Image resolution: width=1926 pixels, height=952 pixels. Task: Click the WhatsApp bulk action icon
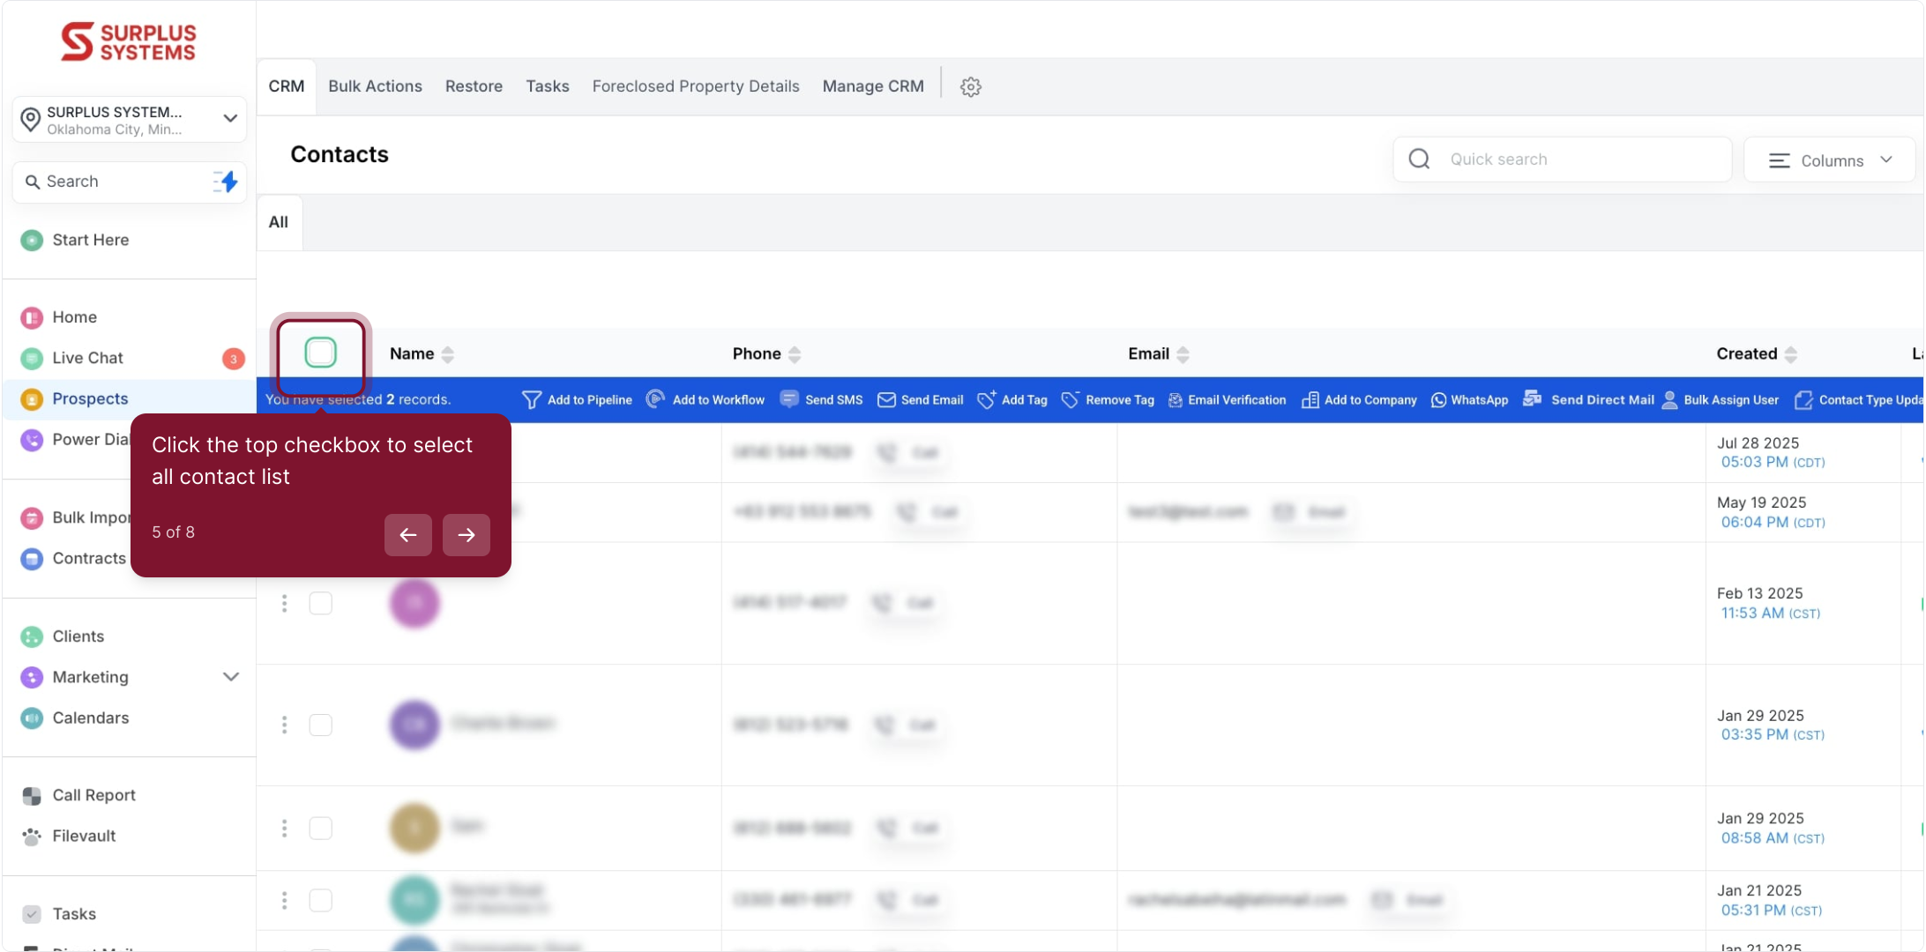1438,400
